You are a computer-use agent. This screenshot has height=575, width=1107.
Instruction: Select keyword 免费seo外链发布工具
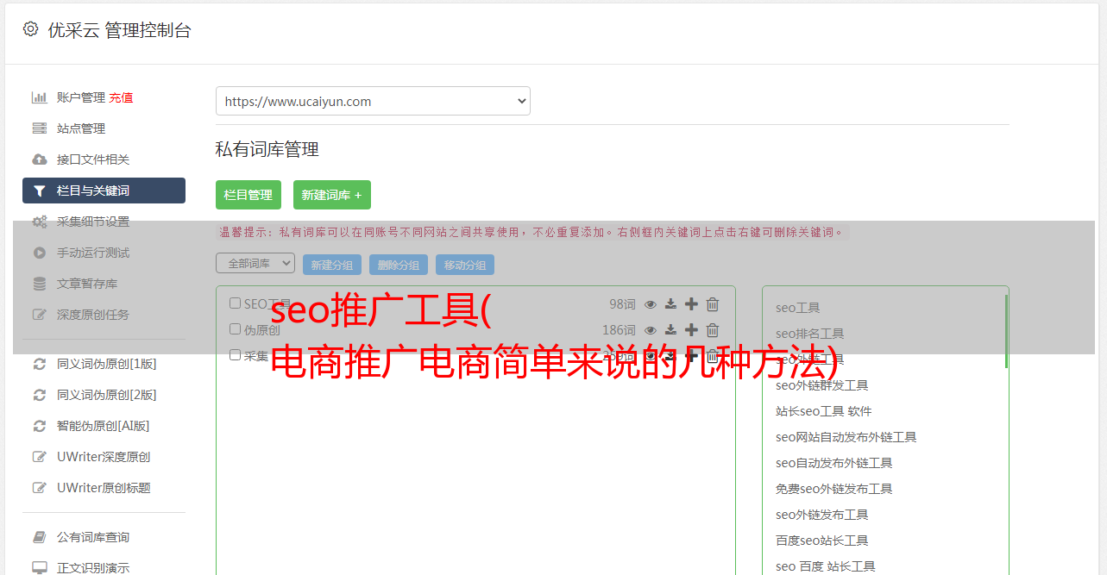point(834,489)
